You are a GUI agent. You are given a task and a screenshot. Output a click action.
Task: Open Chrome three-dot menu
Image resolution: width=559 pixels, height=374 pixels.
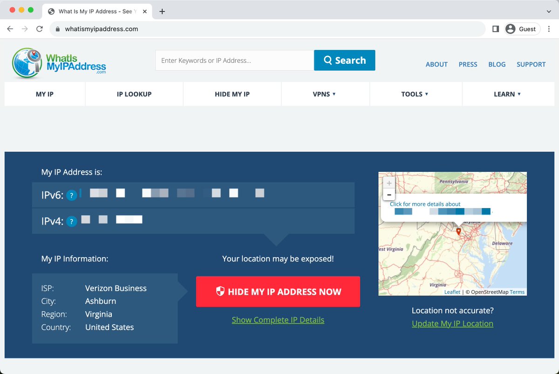click(549, 29)
